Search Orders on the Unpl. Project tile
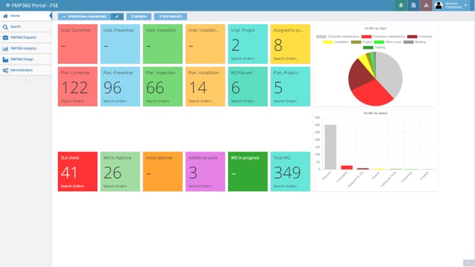 (242, 59)
